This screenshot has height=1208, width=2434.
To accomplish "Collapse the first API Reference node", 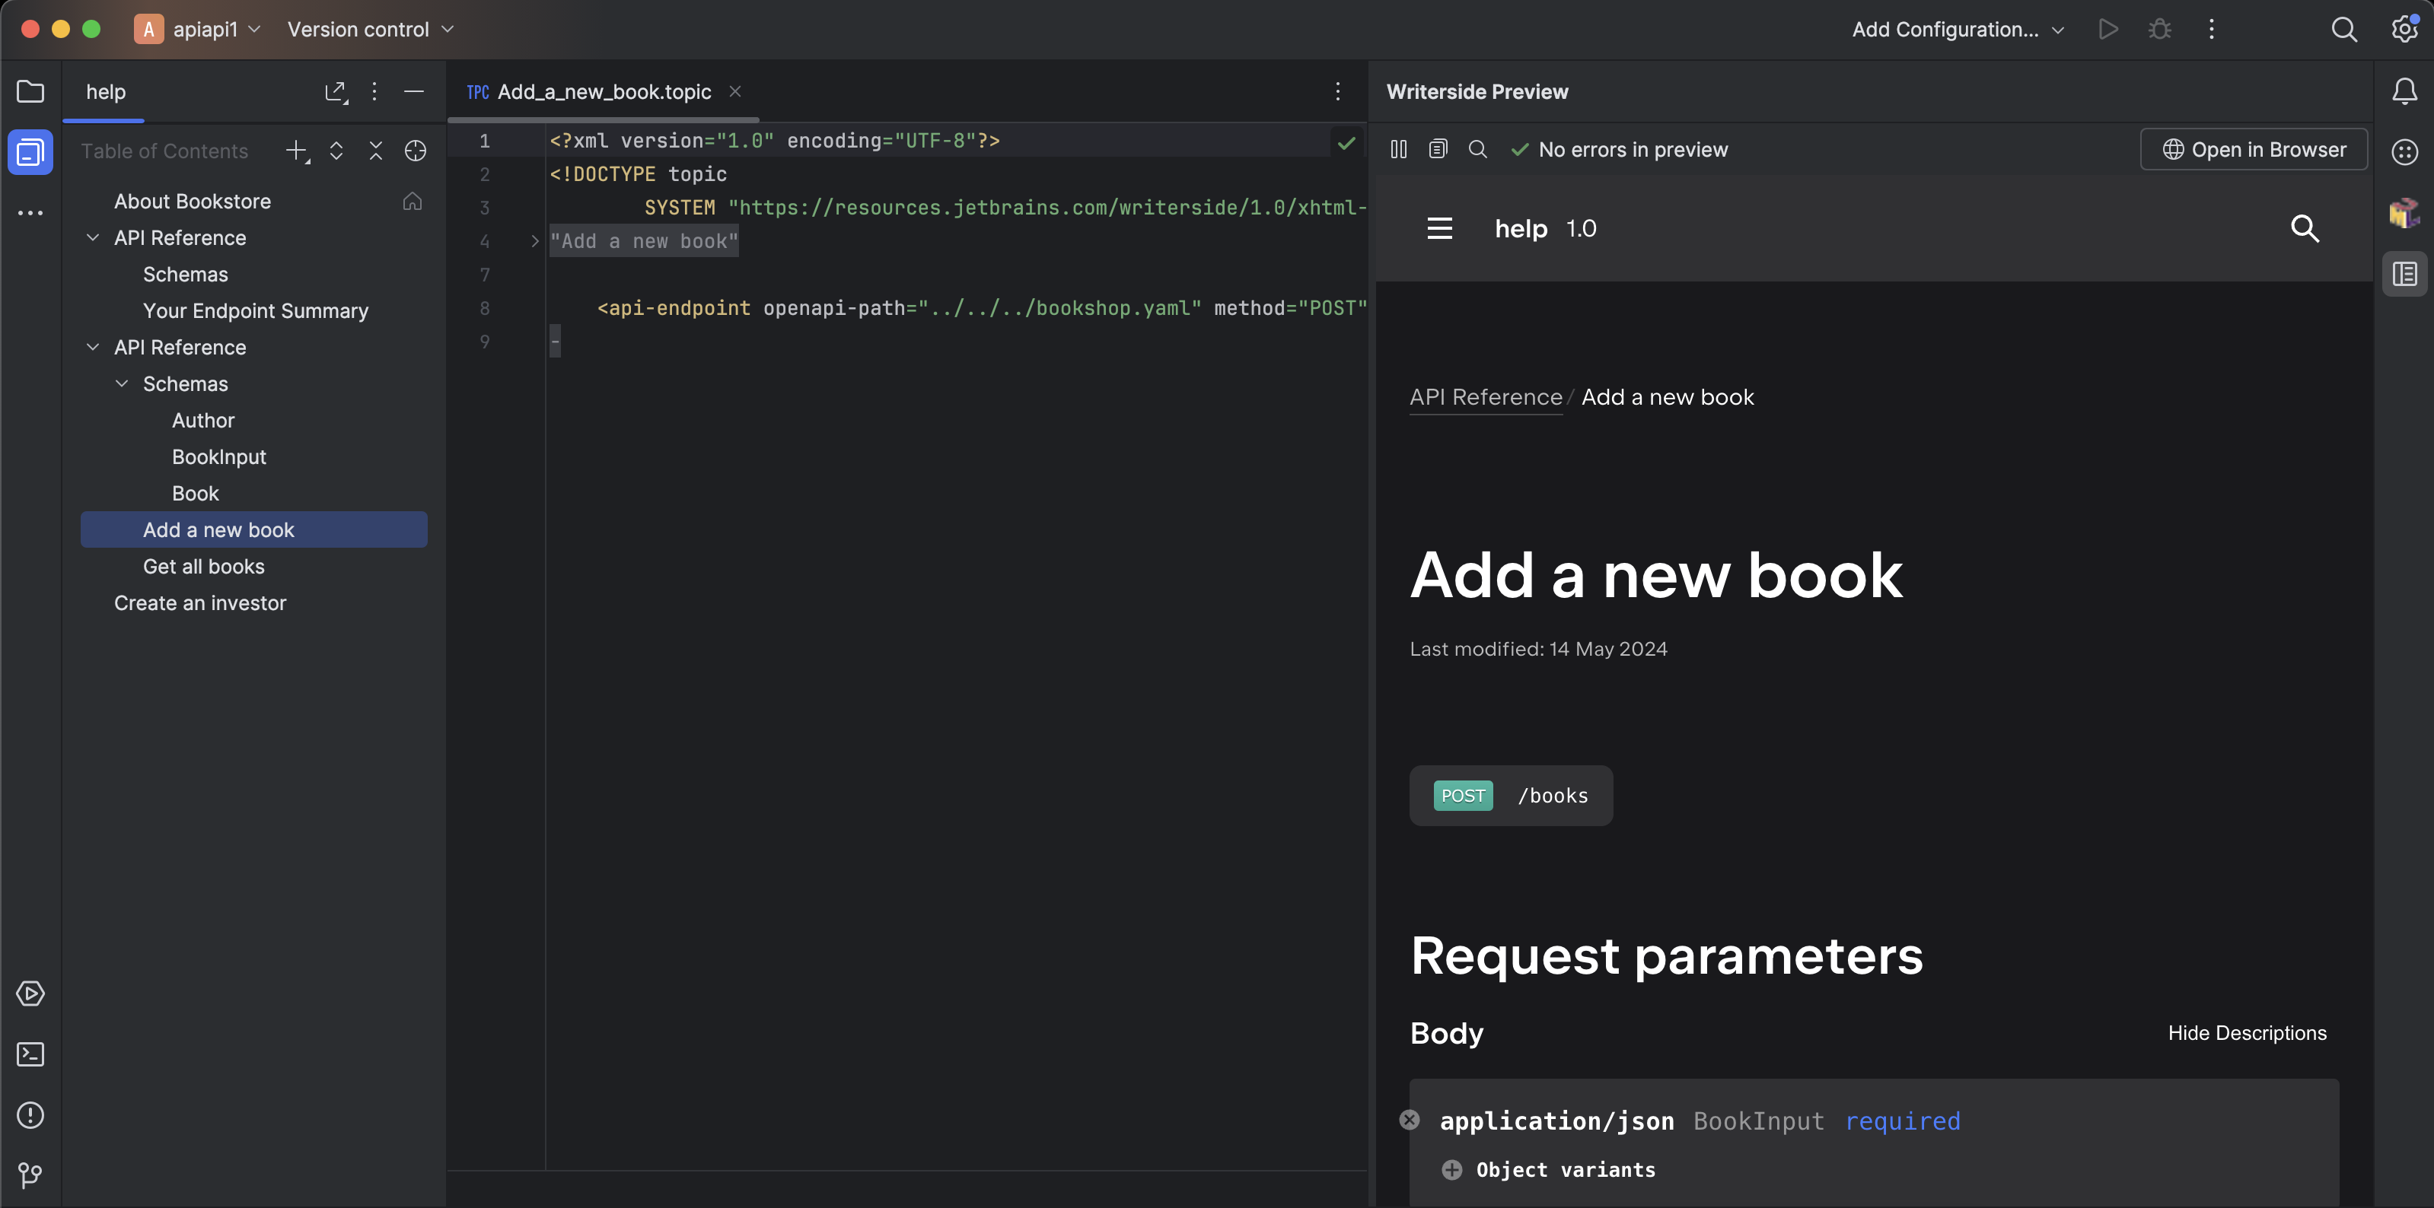I will click(93, 238).
